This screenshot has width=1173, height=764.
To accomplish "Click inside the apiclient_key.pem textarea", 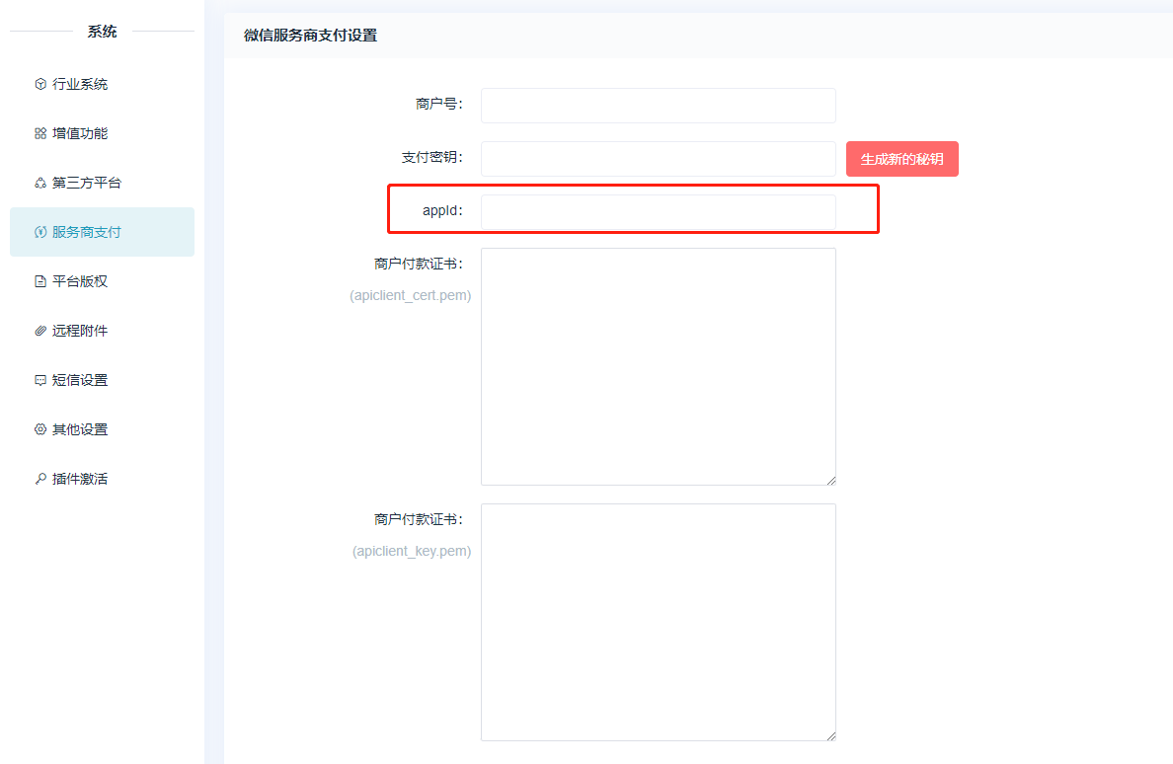I will (658, 622).
